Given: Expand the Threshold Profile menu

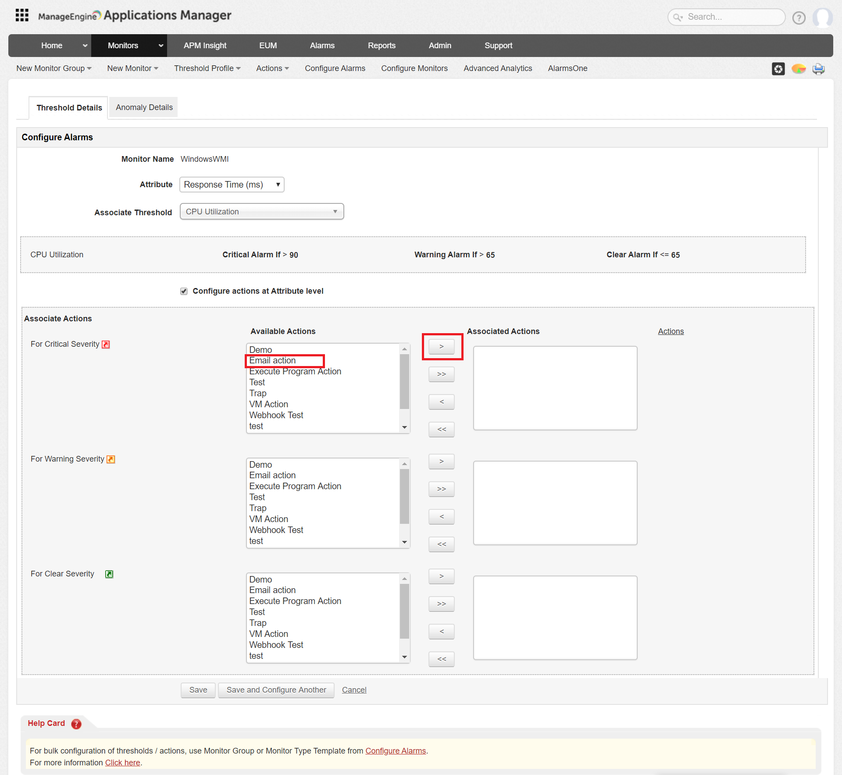Looking at the screenshot, I should coord(207,68).
